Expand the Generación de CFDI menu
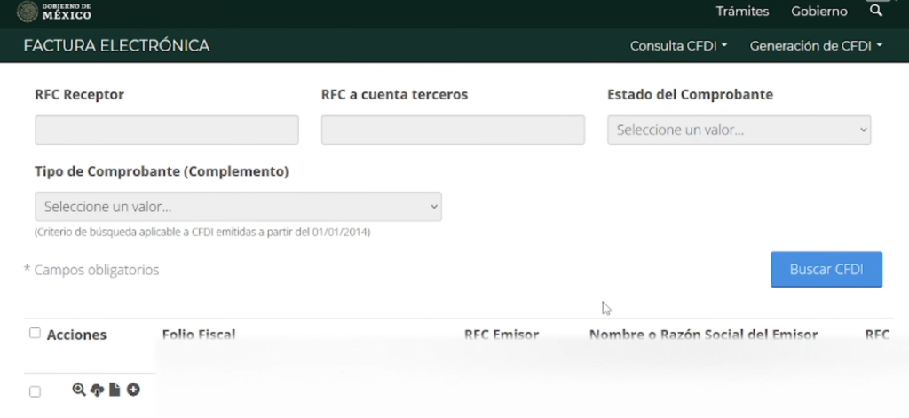This screenshot has width=909, height=418. (816, 46)
